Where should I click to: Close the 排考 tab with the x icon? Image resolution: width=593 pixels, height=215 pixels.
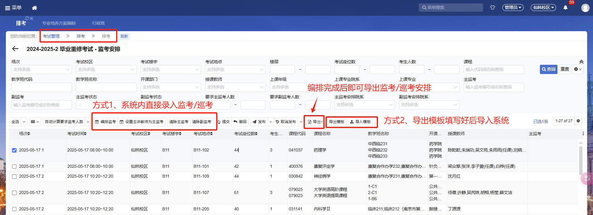pyautogui.click(x=32, y=18)
